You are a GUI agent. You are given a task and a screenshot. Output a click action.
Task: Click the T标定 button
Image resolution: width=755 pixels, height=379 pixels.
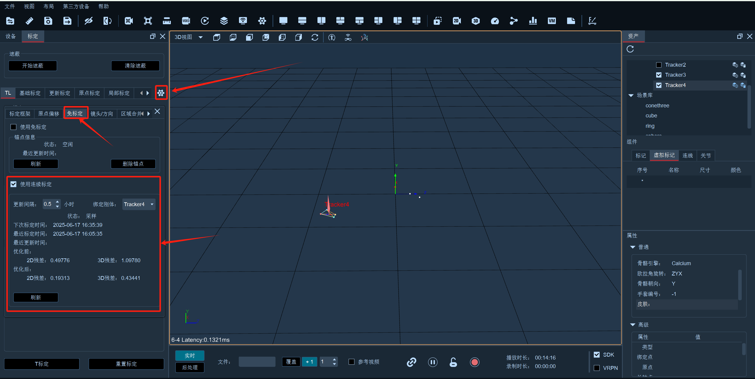tap(42, 364)
